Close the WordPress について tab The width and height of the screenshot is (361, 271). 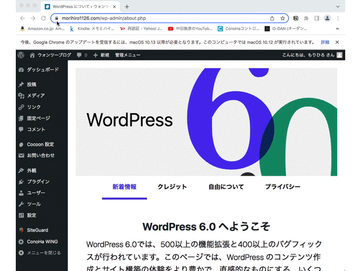pyautogui.click(x=115, y=7)
